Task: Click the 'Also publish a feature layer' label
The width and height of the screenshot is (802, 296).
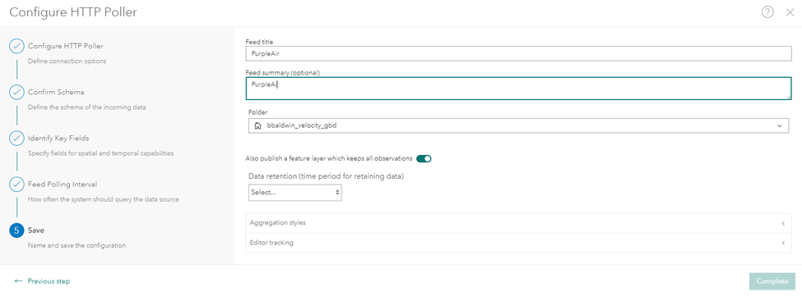Action: pyautogui.click(x=329, y=158)
